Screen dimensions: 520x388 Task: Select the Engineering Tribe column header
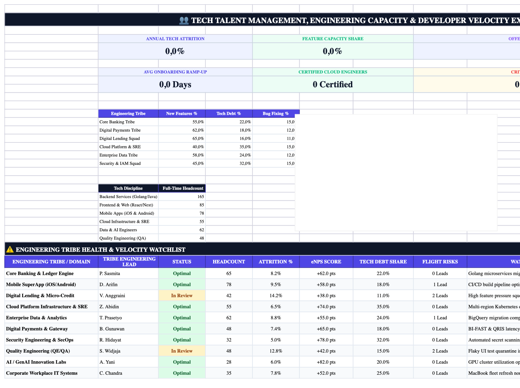tap(128, 114)
